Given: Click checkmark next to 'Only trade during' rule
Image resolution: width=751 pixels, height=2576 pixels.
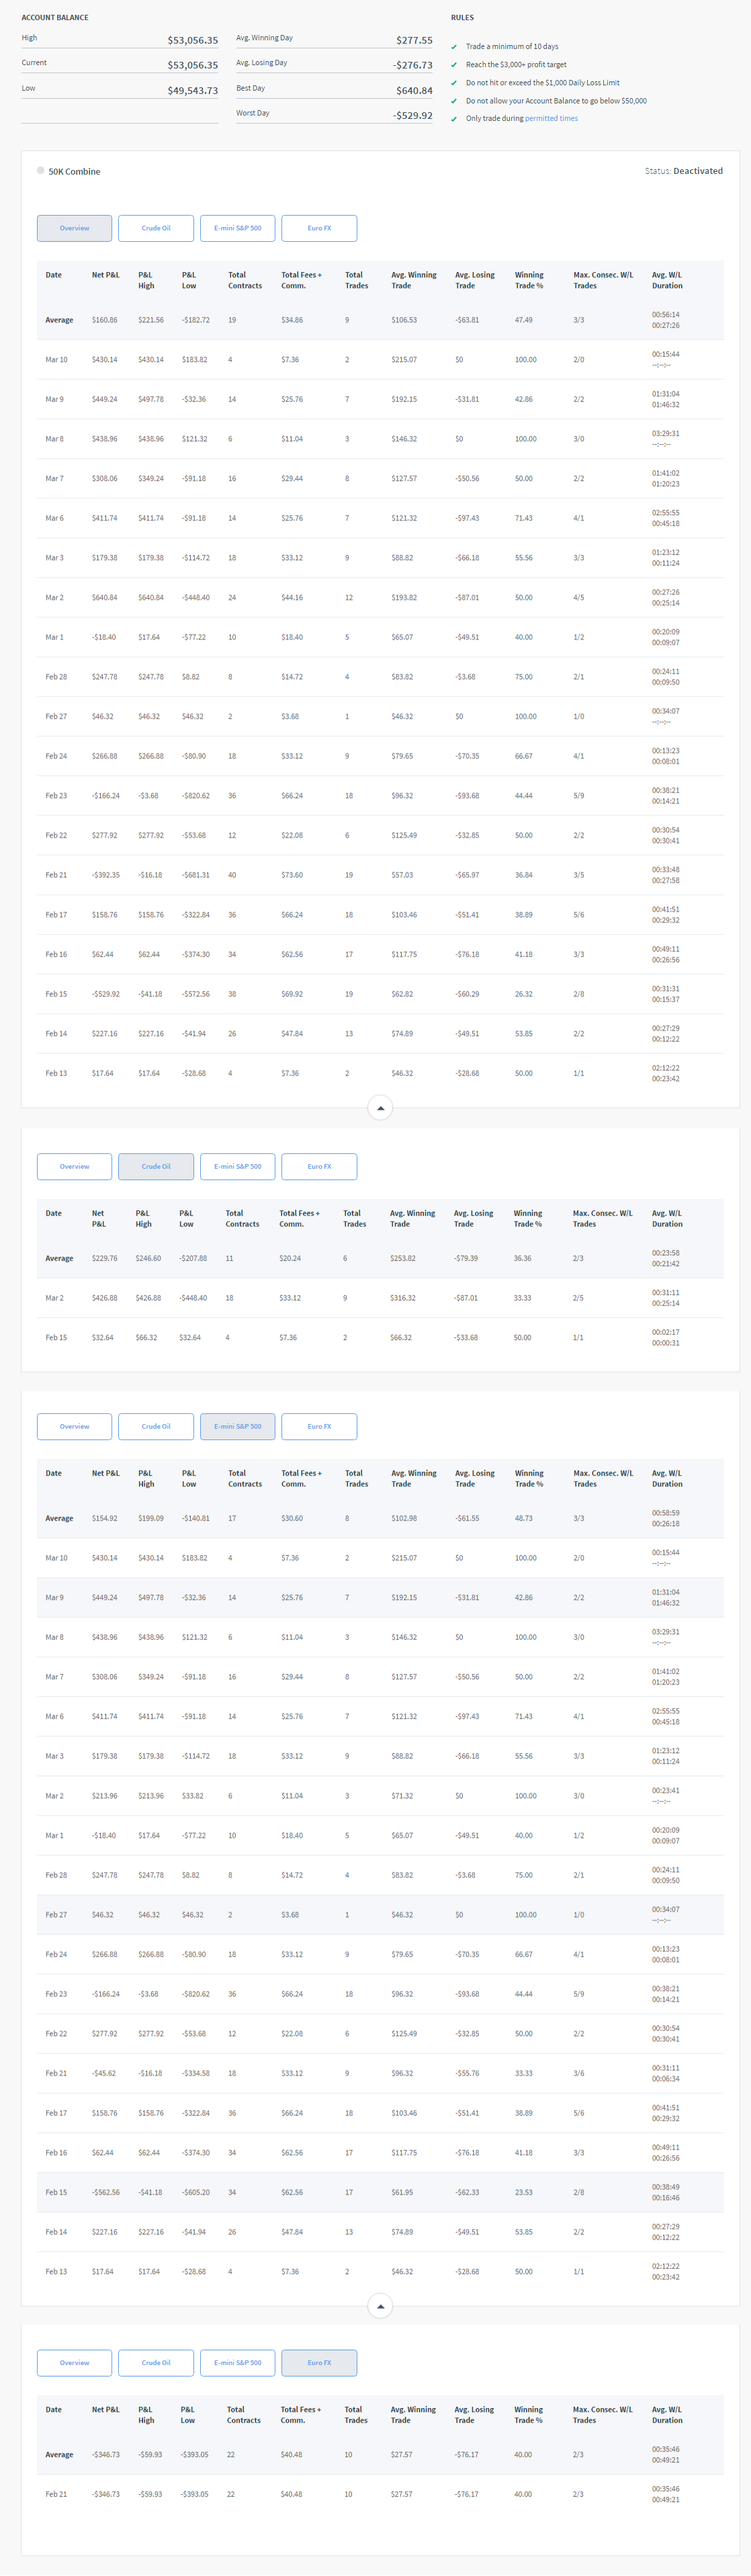Looking at the screenshot, I should click(x=454, y=119).
